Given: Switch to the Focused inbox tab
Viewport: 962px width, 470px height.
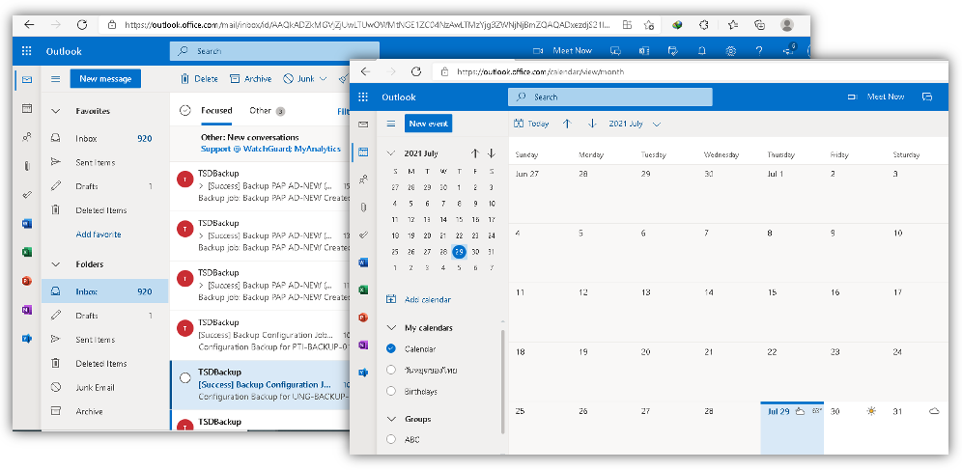Looking at the screenshot, I should (216, 111).
